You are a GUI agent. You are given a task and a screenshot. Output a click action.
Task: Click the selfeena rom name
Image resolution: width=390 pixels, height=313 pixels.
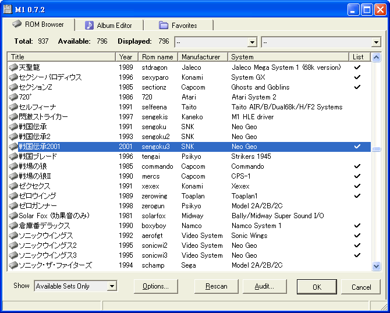pos(154,107)
